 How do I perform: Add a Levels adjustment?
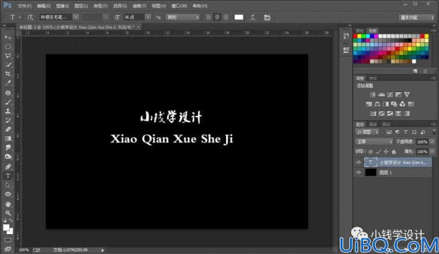coord(381,95)
